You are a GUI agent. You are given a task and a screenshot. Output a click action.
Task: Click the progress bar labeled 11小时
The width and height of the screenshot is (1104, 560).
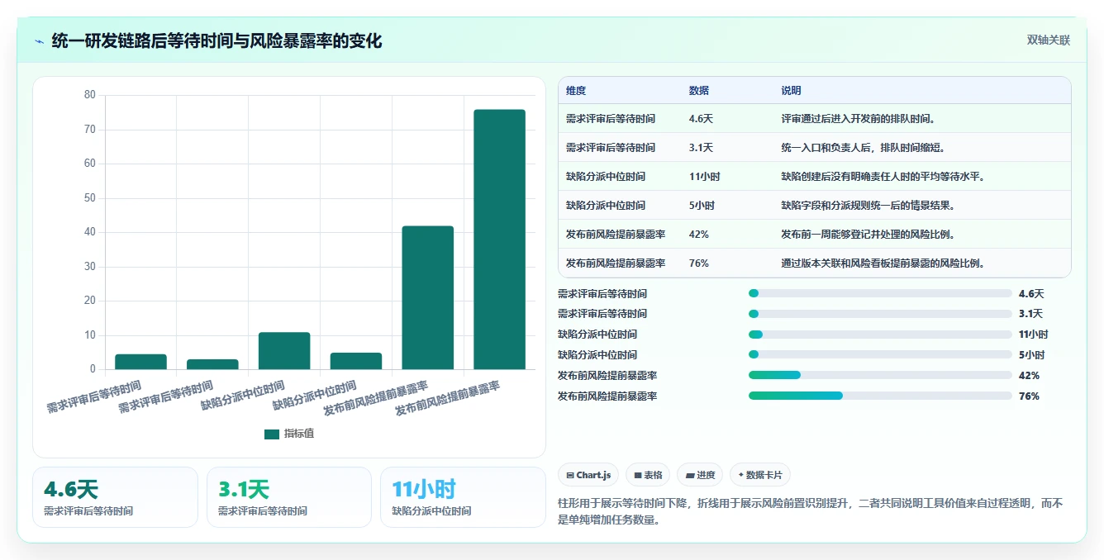click(x=880, y=335)
